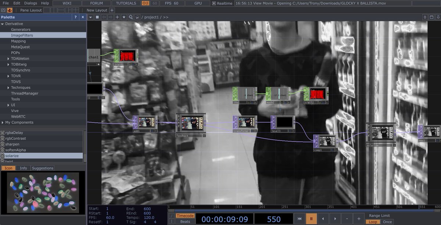Image resolution: width=441 pixels, height=225 pixels.
Task: Add a new layout with plus icon
Action: (112, 10)
